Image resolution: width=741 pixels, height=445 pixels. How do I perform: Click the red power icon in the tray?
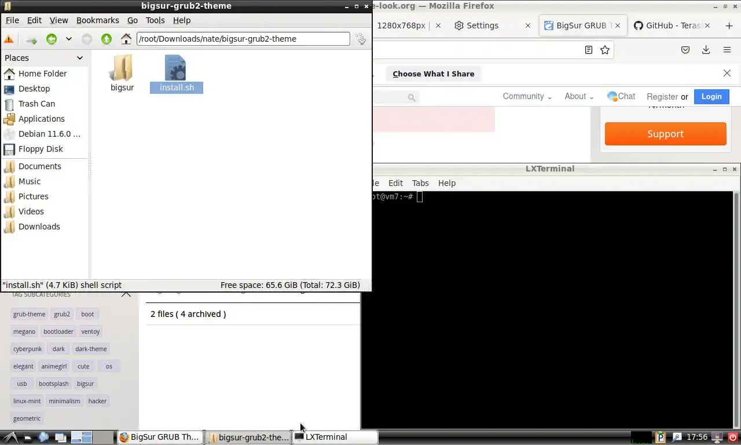[x=733, y=437]
